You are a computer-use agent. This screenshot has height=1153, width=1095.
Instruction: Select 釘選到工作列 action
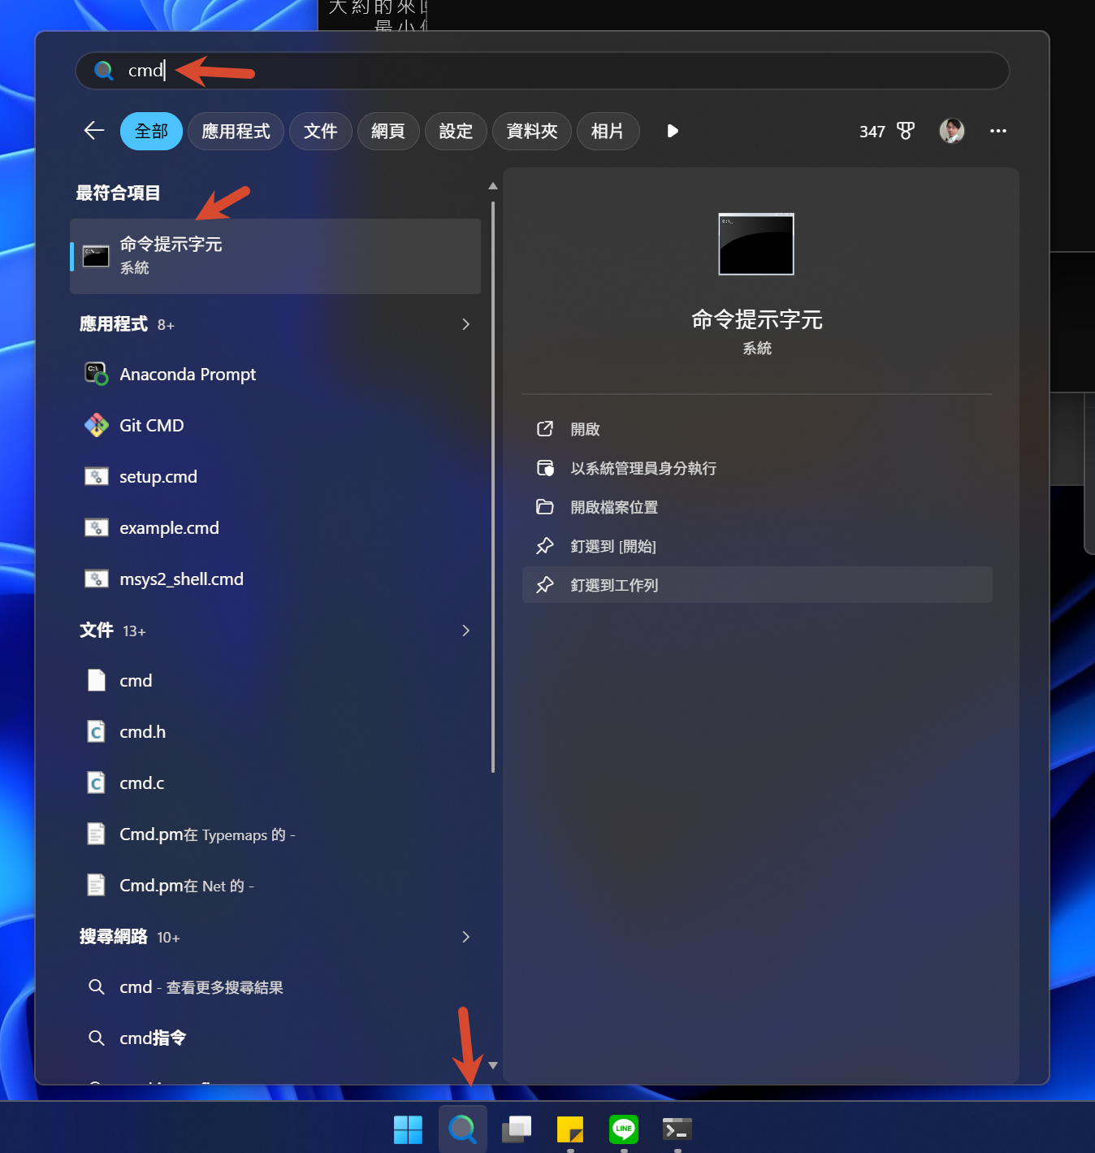[x=757, y=585]
